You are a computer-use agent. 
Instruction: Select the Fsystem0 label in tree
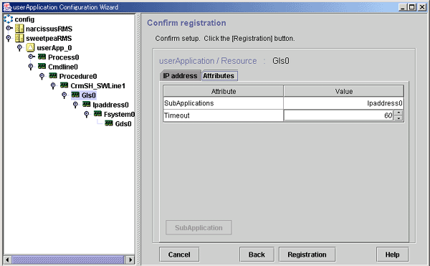[x=119, y=114]
